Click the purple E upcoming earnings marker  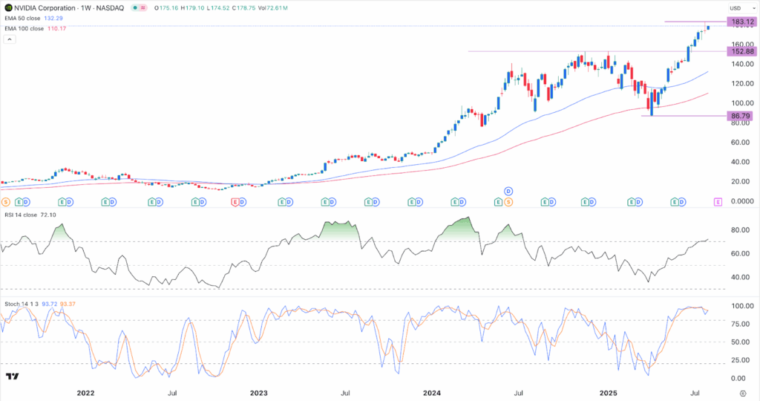click(x=718, y=202)
